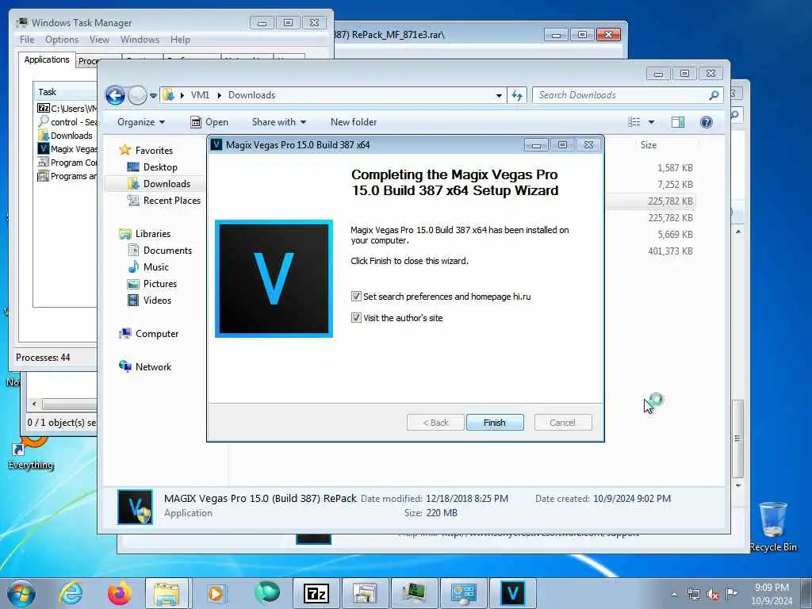Click the Open toolbar button

209,122
